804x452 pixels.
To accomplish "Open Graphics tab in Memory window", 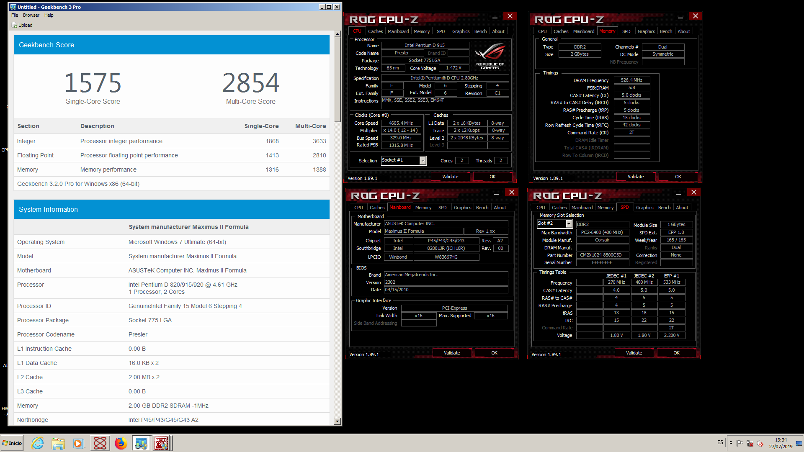I will pyautogui.click(x=646, y=31).
